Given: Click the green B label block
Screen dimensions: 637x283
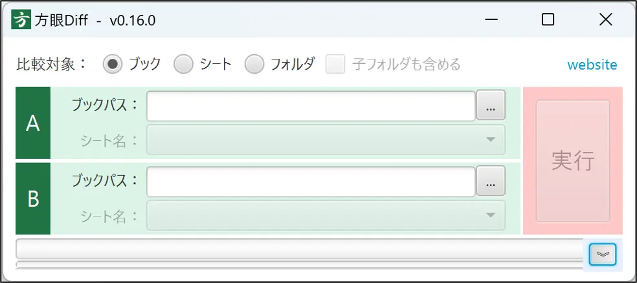Looking at the screenshot, I should [33, 198].
